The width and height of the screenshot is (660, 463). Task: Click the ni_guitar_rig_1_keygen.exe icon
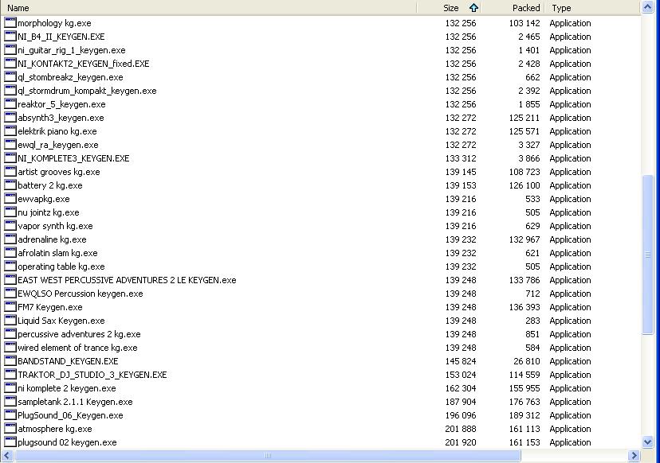(x=10, y=49)
